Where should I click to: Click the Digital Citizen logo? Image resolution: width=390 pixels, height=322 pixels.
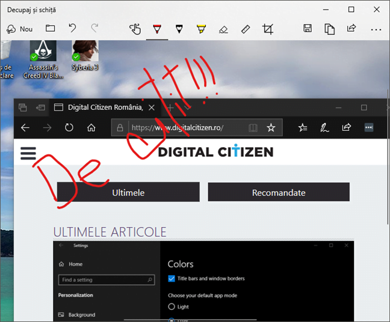coord(215,151)
